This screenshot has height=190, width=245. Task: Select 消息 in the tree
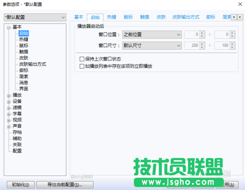tap(24, 82)
